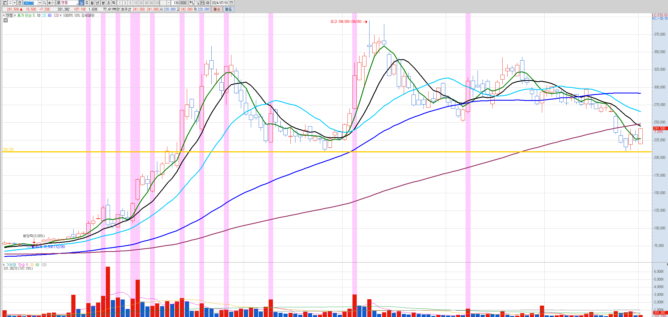Click the layout panel icon at the far left of the toolbar

pyautogui.click(x=5, y=3)
